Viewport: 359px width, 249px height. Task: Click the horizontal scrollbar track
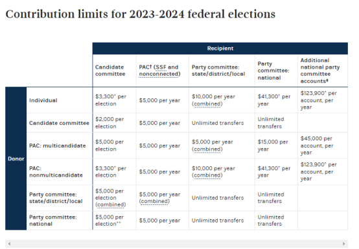[176, 244]
